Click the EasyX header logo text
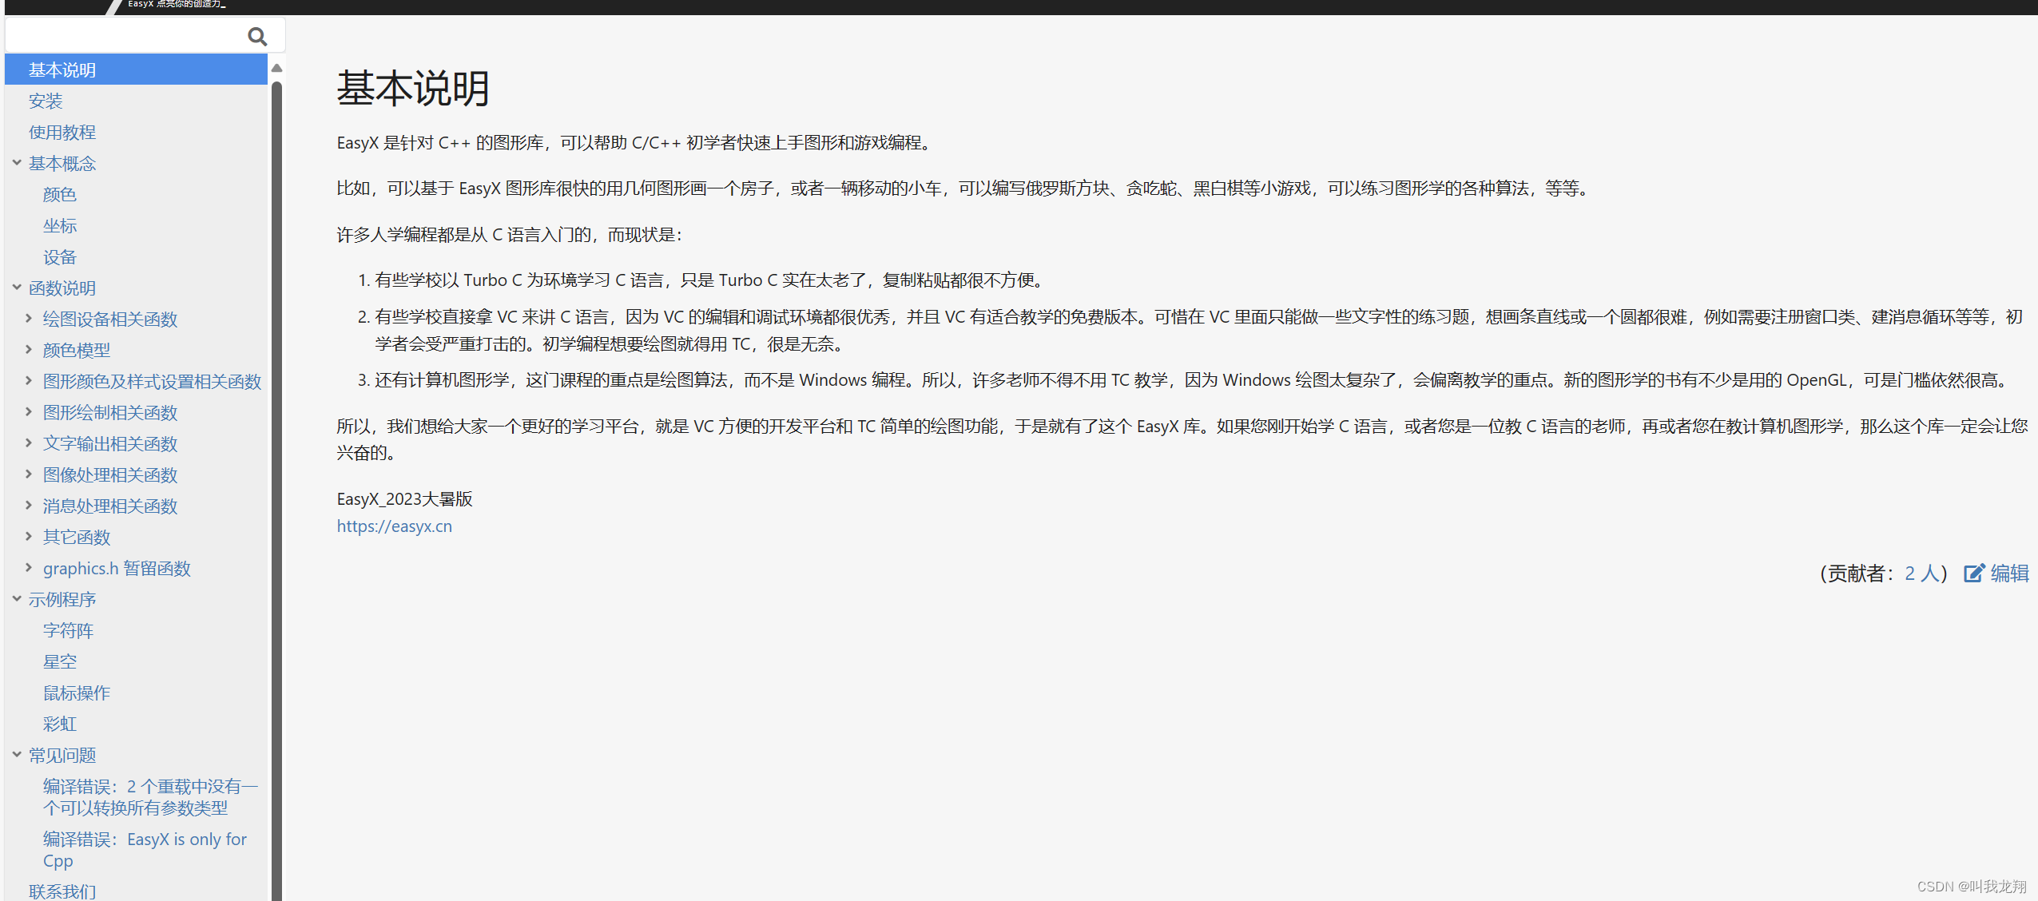 (177, 4)
